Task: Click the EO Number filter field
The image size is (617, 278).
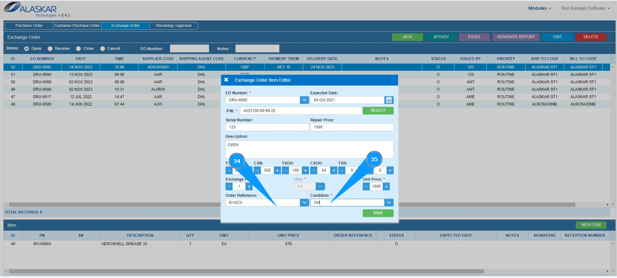Action: pyautogui.click(x=189, y=49)
